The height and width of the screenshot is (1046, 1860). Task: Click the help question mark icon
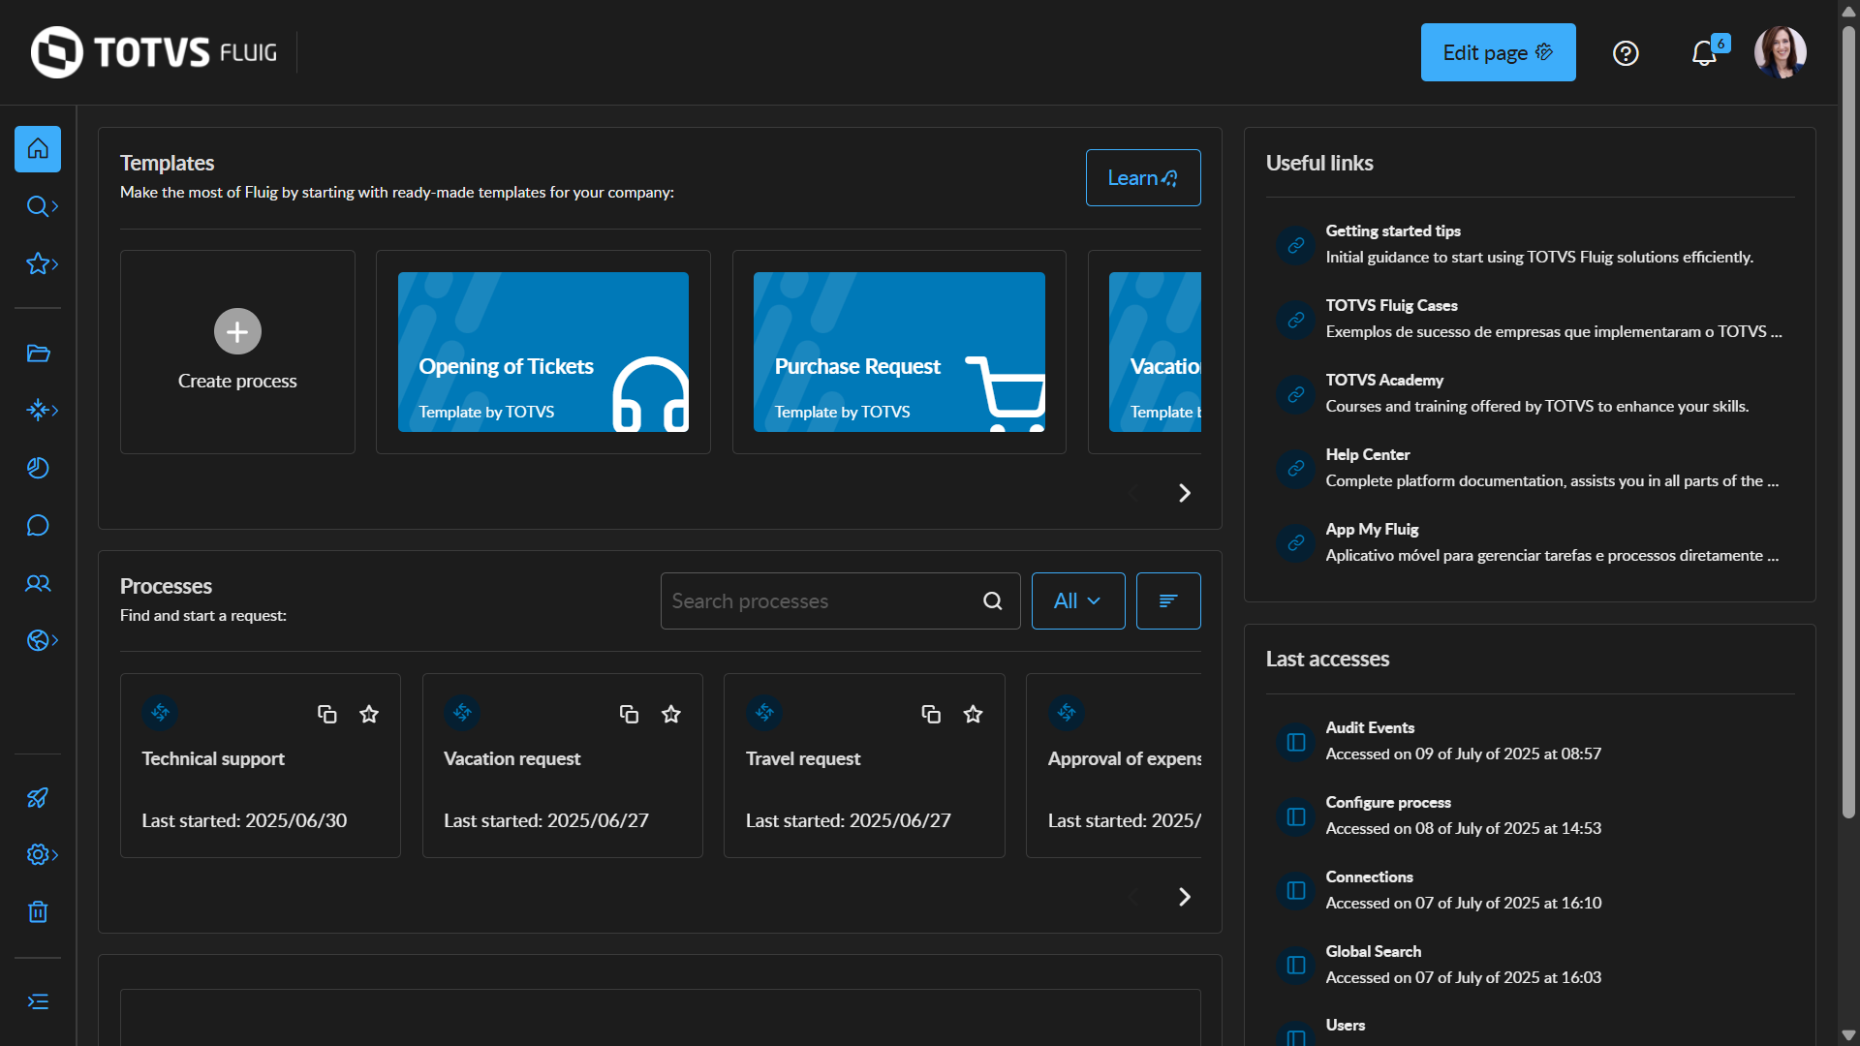point(1626,53)
